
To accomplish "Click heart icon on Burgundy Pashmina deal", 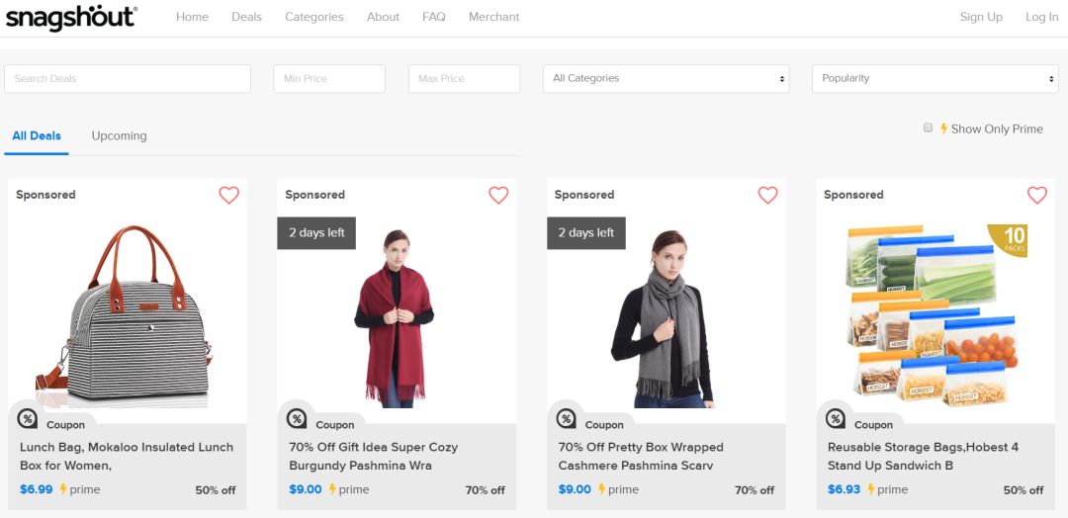I will [498, 195].
